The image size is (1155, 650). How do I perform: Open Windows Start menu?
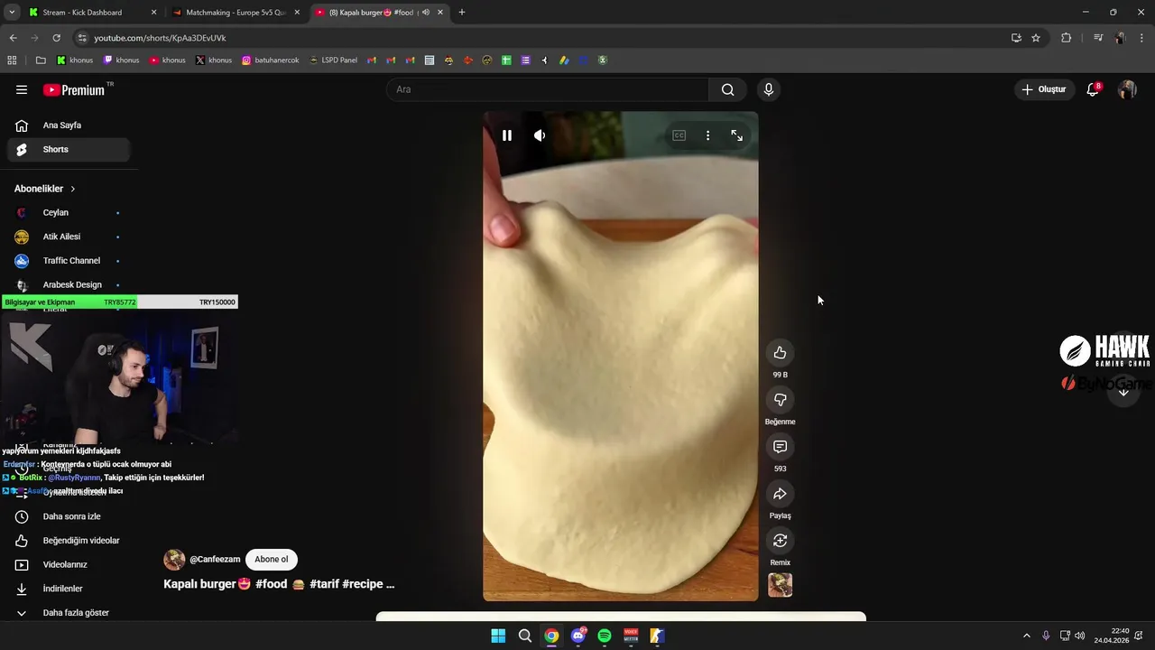498,636
